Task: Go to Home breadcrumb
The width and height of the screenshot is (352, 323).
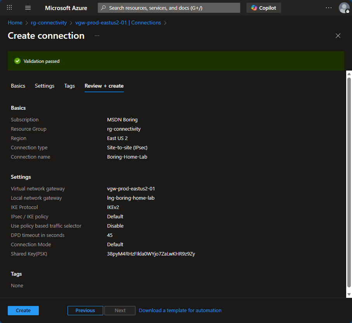Action: [15, 22]
